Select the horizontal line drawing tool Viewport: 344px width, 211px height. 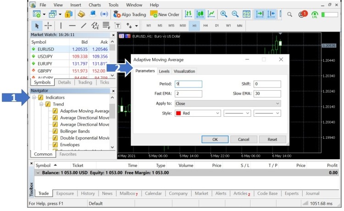pyautogui.click(x=72, y=26)
